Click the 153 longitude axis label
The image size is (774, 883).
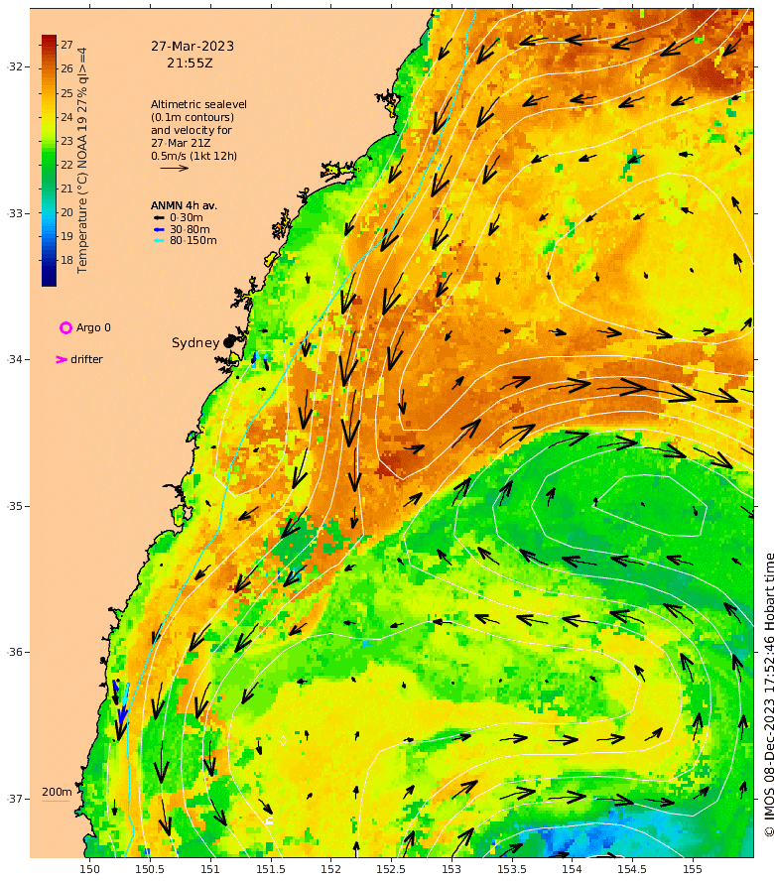tap(451, 869)
